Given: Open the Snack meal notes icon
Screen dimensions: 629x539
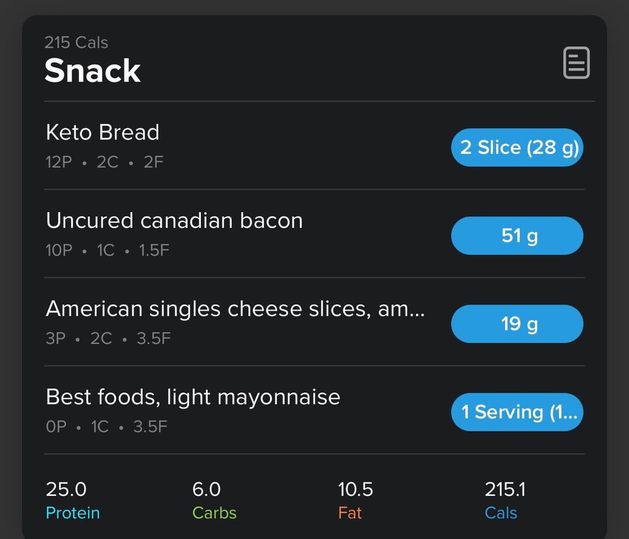Looking at the screenshot, I should pyautogui.click(x=576, y=62).
